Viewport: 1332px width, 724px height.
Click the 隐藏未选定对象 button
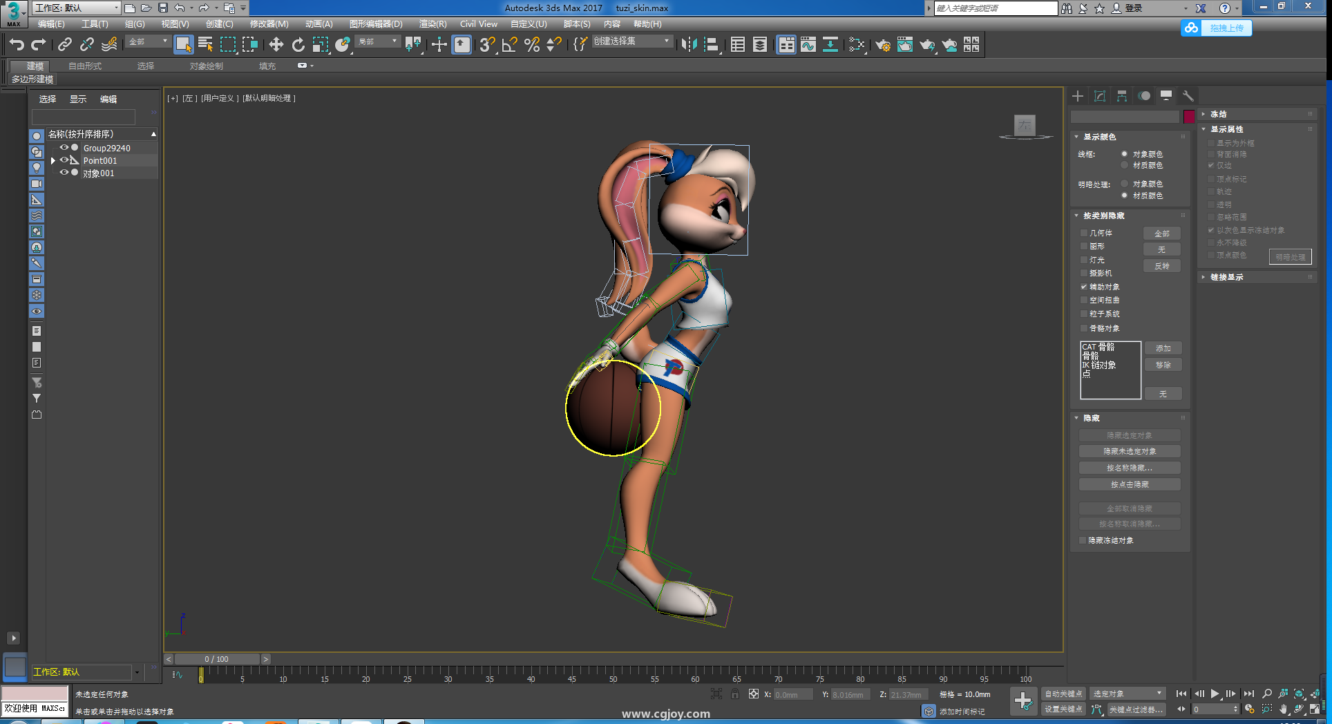pyautogui.click(x=1130, y=452)
